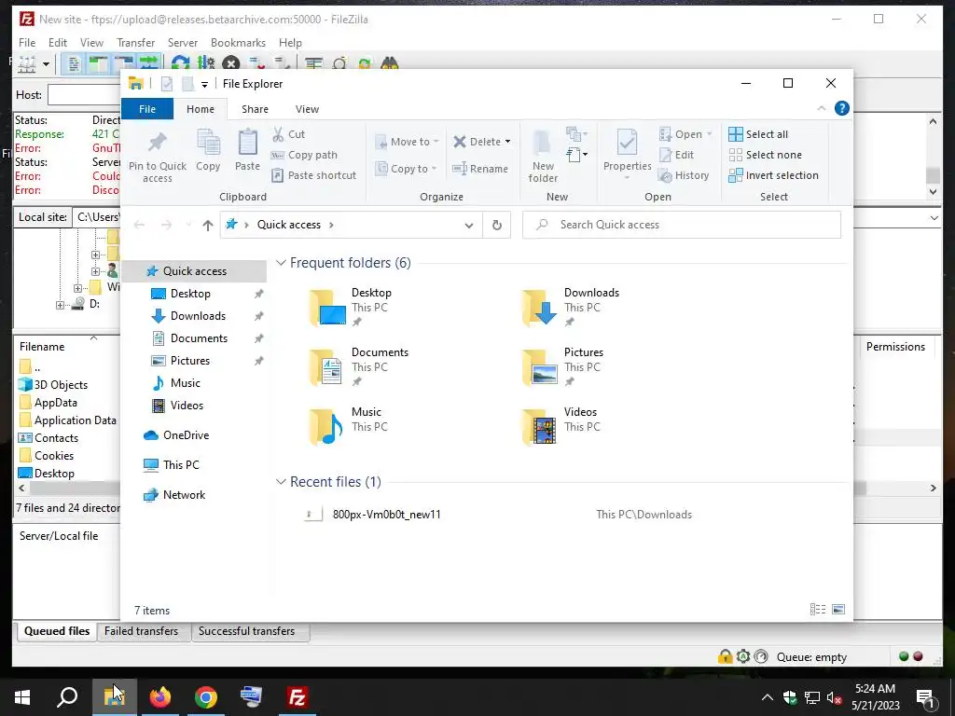Click FileZilla disconnect from server icon

256,62
